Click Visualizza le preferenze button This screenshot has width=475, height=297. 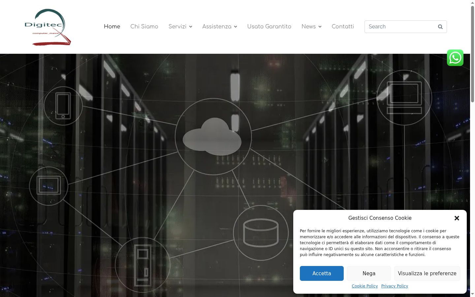click(x=427, y=273)
